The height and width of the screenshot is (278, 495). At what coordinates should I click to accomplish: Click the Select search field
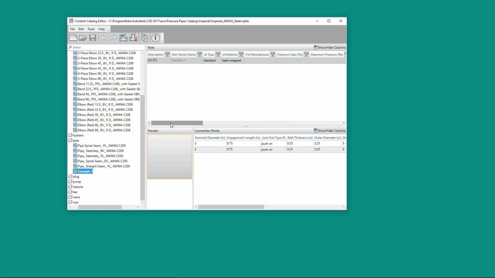coord(106,47)
